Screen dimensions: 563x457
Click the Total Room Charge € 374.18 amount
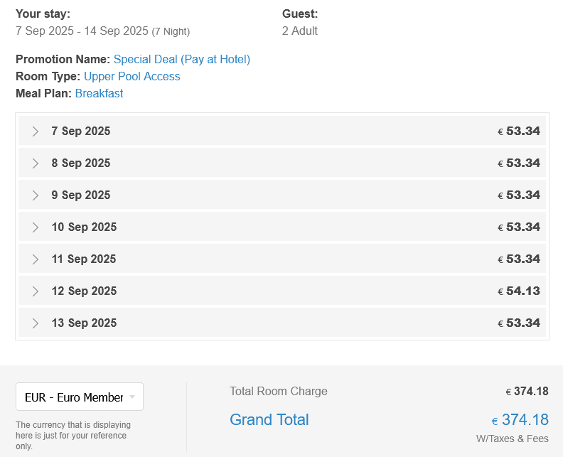tap(527, 392)
